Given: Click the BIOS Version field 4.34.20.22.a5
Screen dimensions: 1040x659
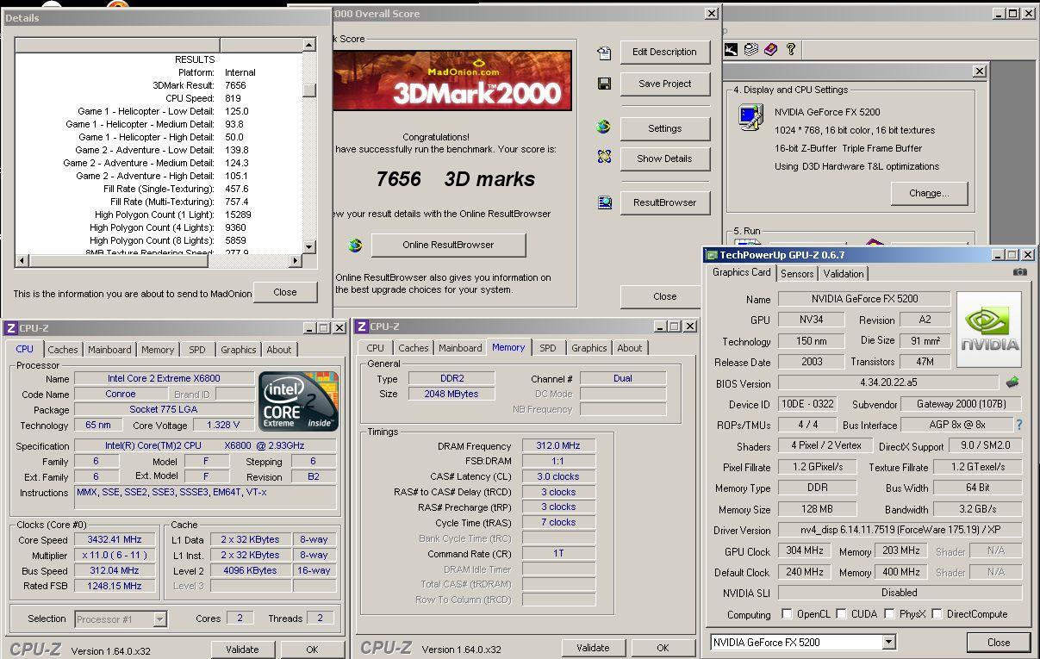Looking at the screenshot, I should tap(888, 383).
